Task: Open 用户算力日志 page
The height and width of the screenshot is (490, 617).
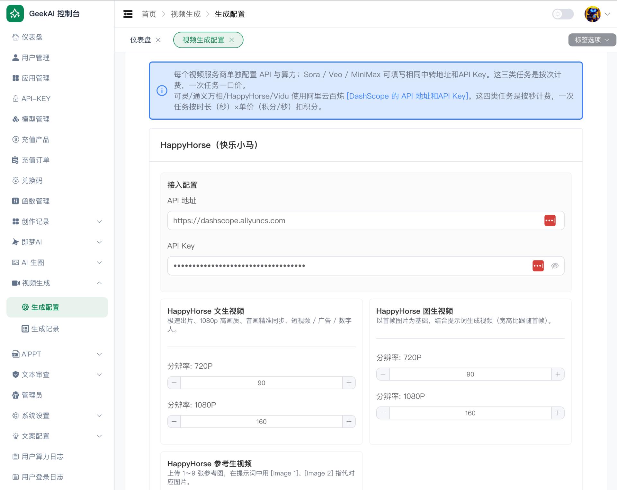Action: click(x=57, y=457)
